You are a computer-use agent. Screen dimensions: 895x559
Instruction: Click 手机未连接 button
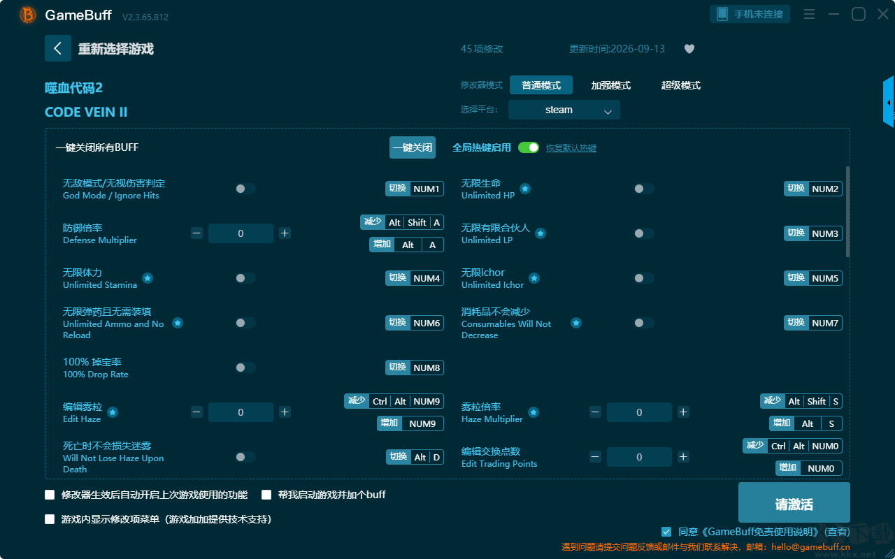[751, 14]
